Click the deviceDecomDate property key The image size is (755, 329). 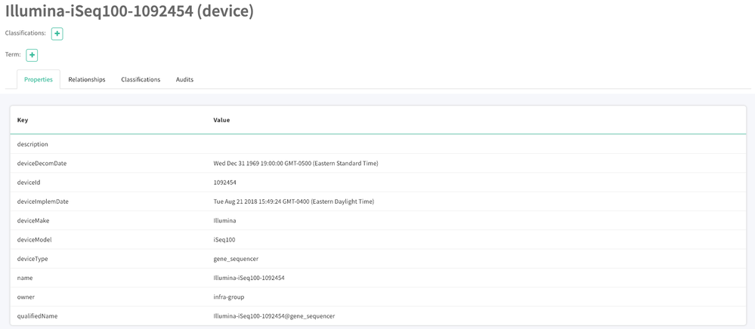coord(42,163)
